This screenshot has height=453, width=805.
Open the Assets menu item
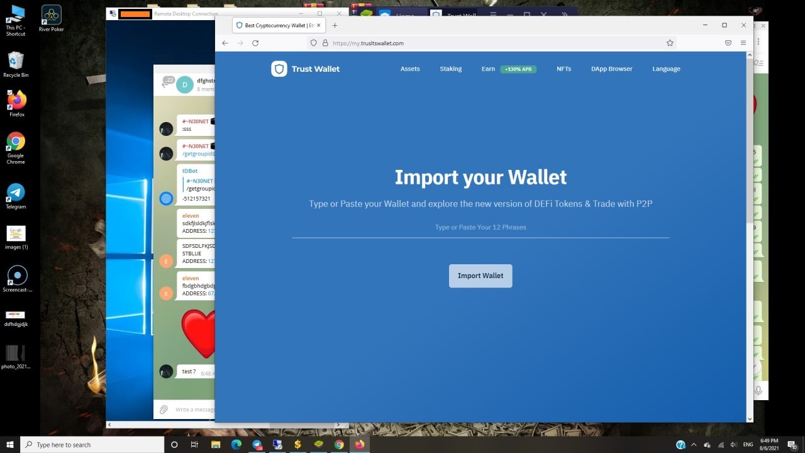[410, 69]
